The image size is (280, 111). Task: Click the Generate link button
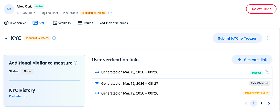252,59
